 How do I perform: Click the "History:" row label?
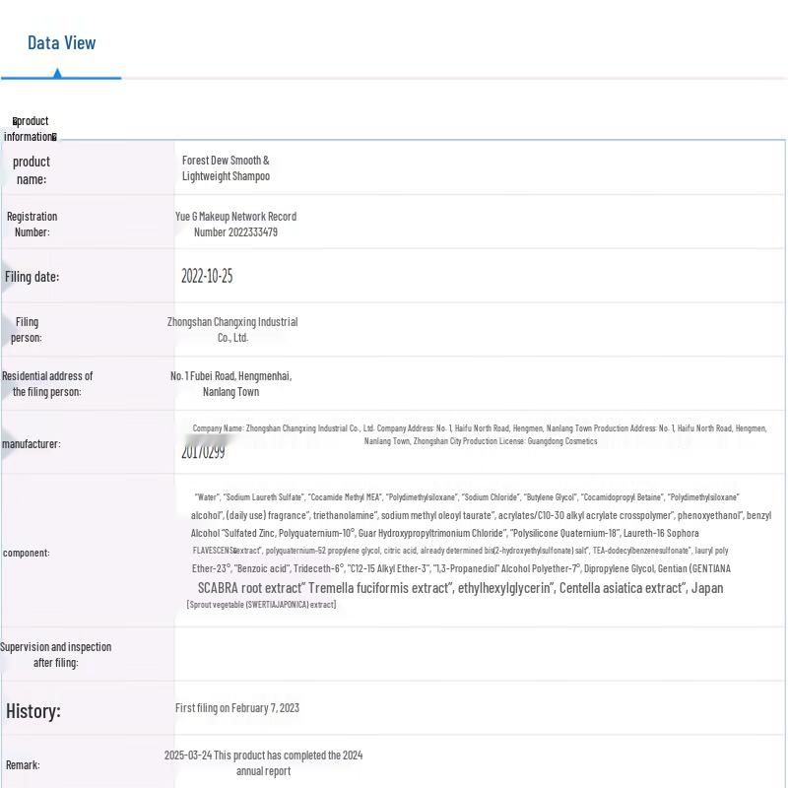pyautogui.click(x=33, y=711)
